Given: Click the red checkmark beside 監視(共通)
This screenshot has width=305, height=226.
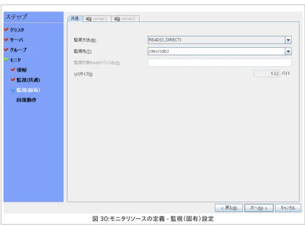Looking at the screenshot, I should 13,80.
